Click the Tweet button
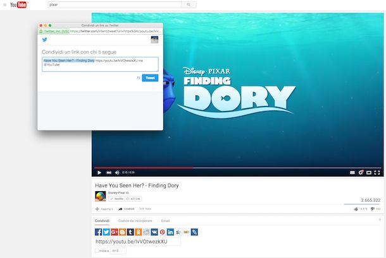This screenshot has height=258, width=386. [150, 78]
